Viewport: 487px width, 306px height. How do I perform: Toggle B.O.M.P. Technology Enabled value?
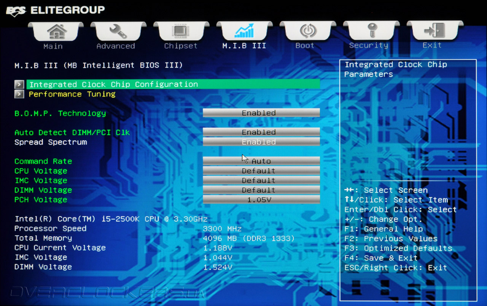pyautogui.click(x=261, y=113)
